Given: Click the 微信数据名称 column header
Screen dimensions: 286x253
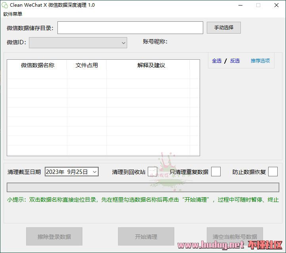Looking at the screenshot, I should [37, 65].
